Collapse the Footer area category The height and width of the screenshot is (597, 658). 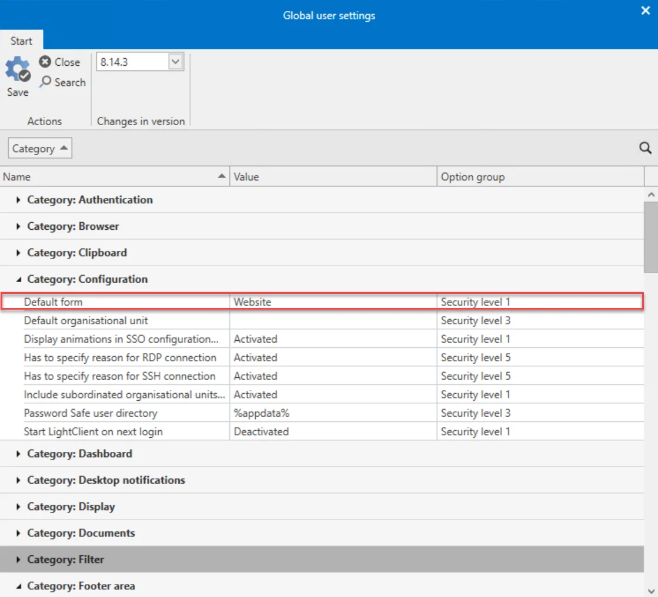click(18, 586)
